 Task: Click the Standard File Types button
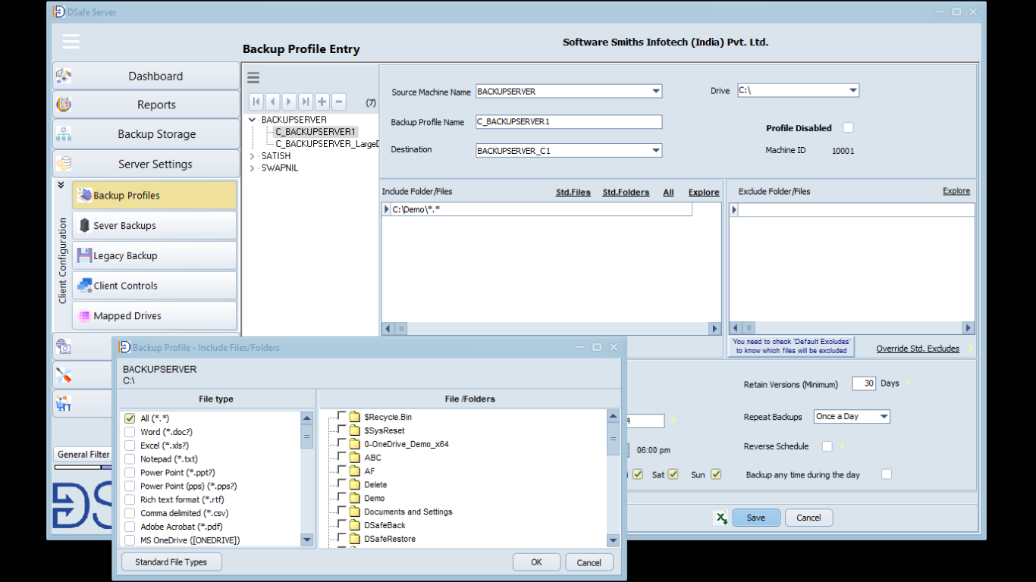171,562
